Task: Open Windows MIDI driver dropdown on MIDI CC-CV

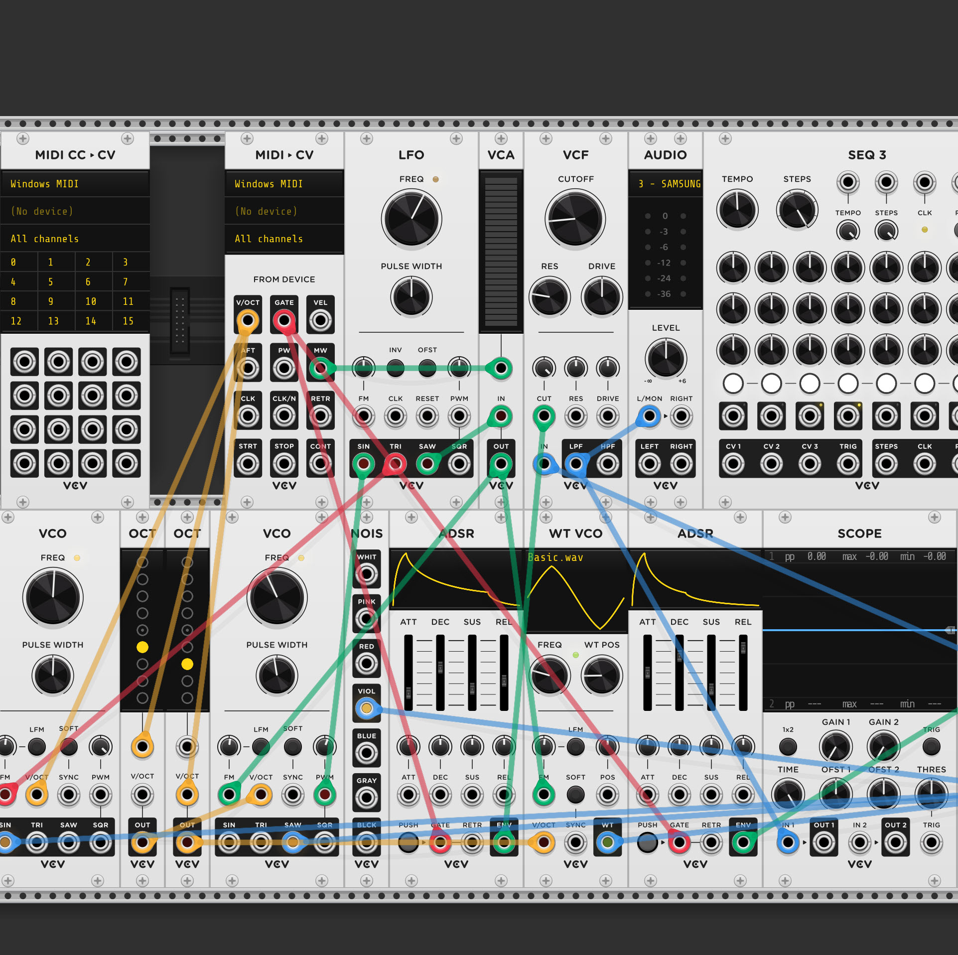Action: click(75, 184)
